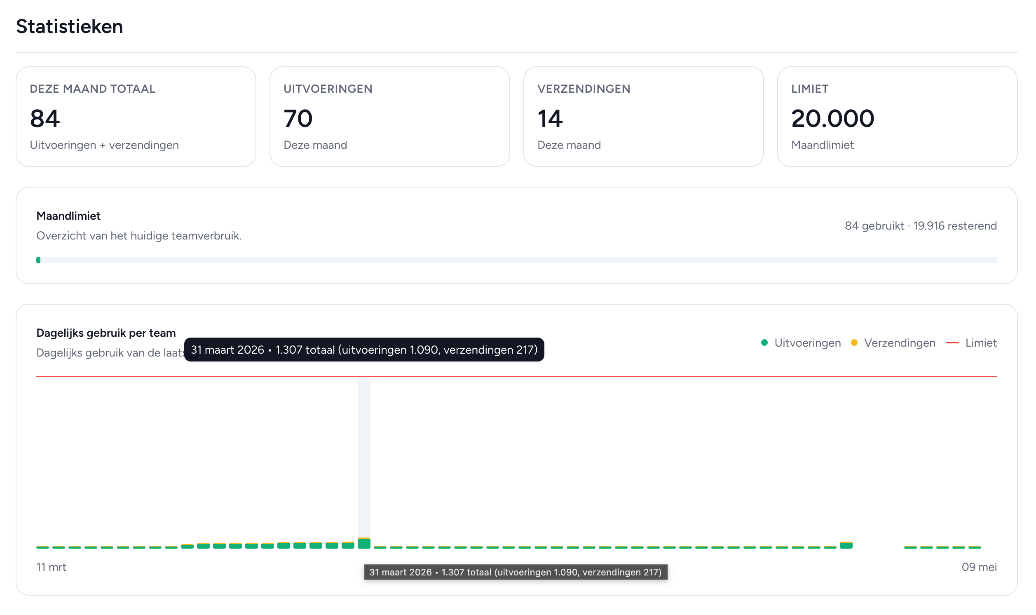Click 'Deze maand' caption under 14
The image size is (1036, 615).
pyautogui.click(x=569, y=145)
